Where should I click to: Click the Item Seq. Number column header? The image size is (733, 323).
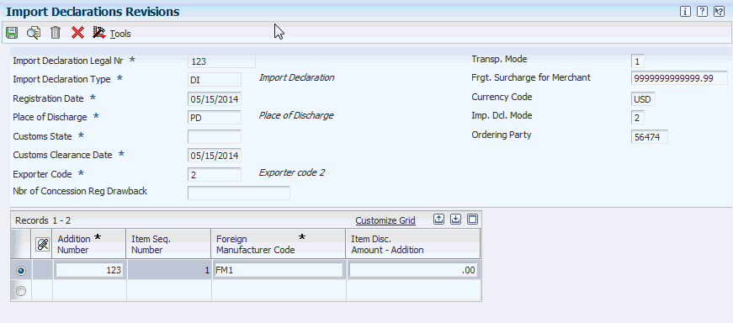click(169, 244)
